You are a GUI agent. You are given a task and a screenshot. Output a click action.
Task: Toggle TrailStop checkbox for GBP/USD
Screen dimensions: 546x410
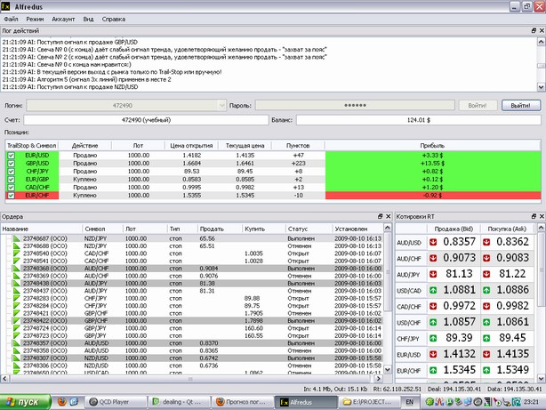pos(12,164)
